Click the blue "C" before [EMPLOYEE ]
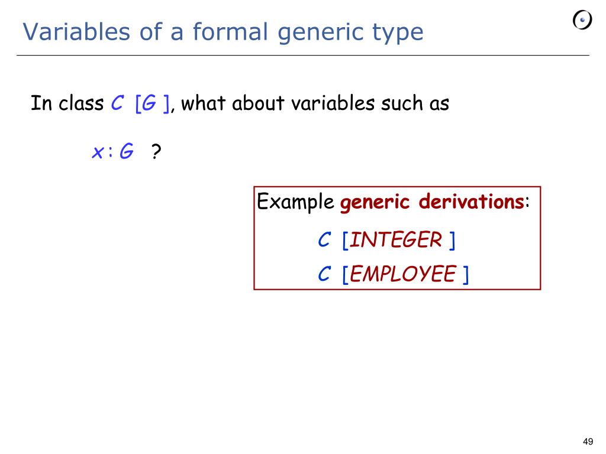Screen dimensions: 606x454 [324, 274]
